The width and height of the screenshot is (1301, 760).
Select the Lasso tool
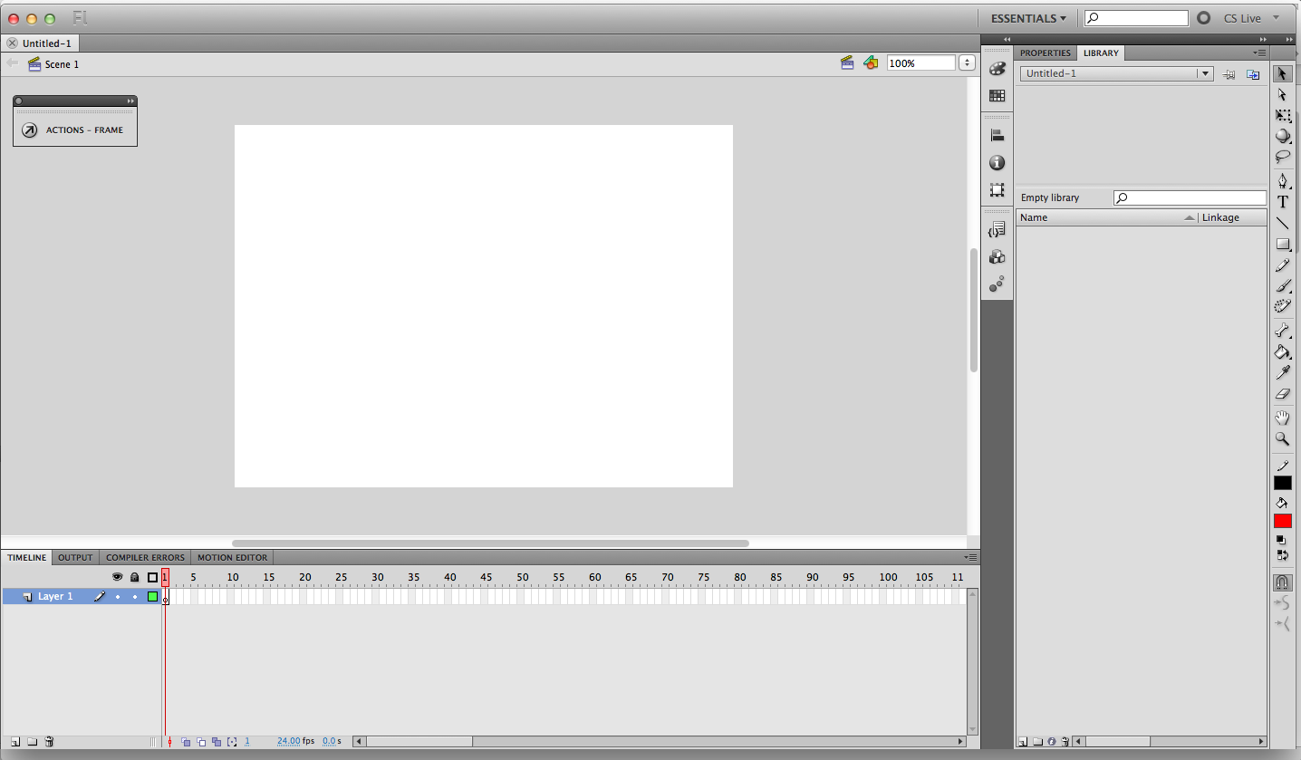coord(1282,157)
